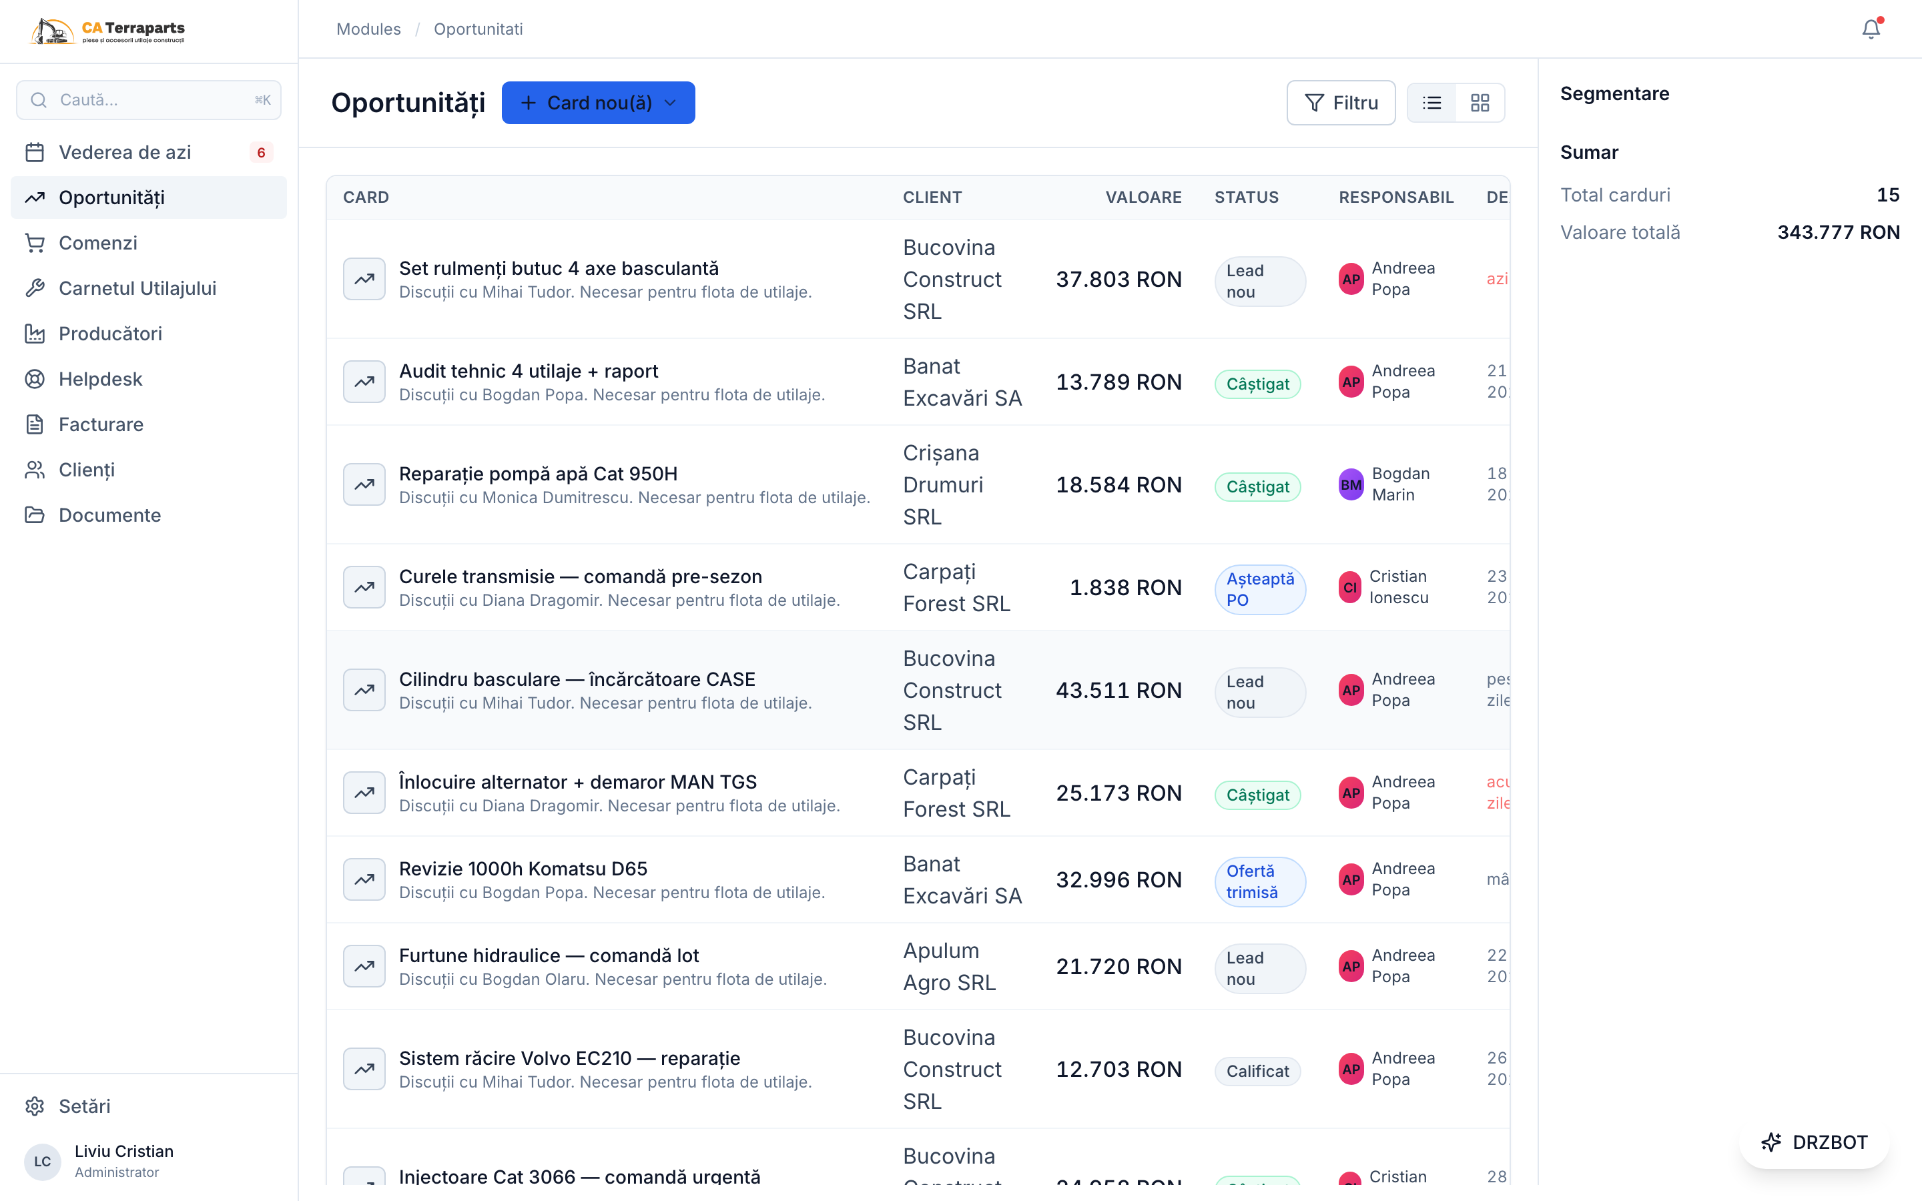Open Vederea de azi in sidebar
Image resolution: width=1922 pixels, height=1201 pixels.
point(149,153)
